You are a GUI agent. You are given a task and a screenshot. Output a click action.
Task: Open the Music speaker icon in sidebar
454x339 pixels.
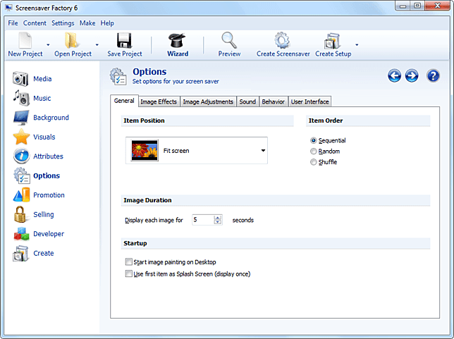21,98
